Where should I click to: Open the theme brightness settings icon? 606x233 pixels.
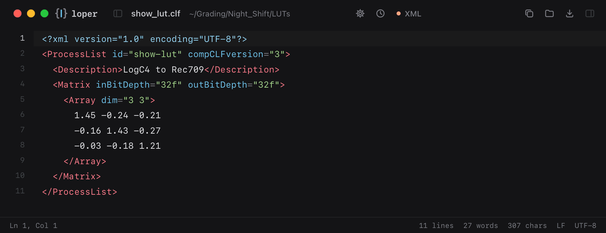pyautogui.click(x=360, y=13)
